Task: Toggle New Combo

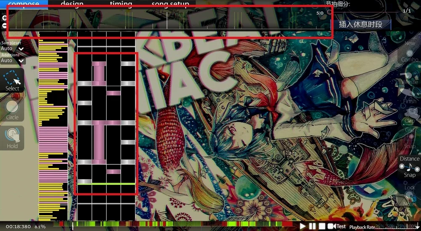Action: (x=410, y=52)
